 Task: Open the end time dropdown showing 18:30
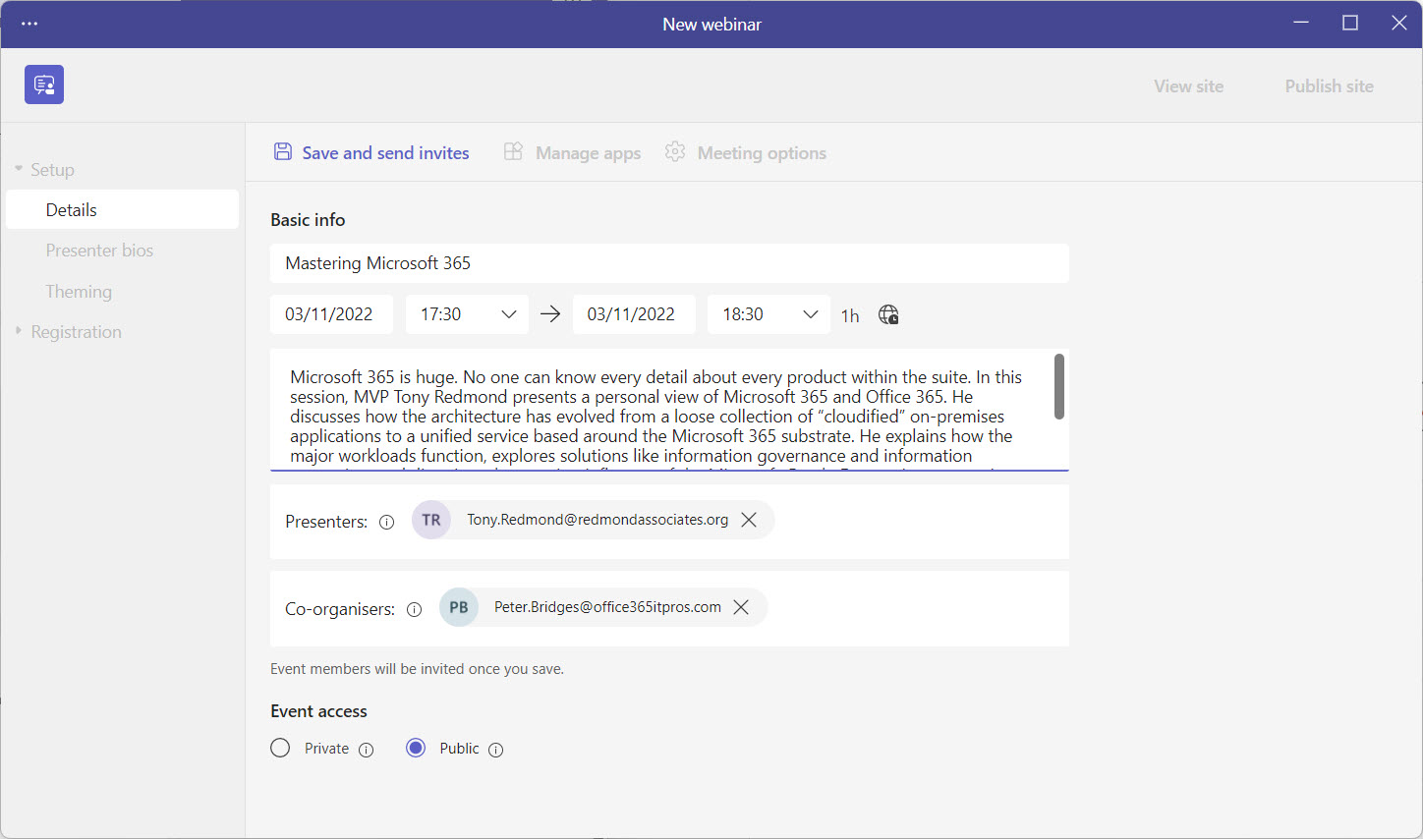811,313
